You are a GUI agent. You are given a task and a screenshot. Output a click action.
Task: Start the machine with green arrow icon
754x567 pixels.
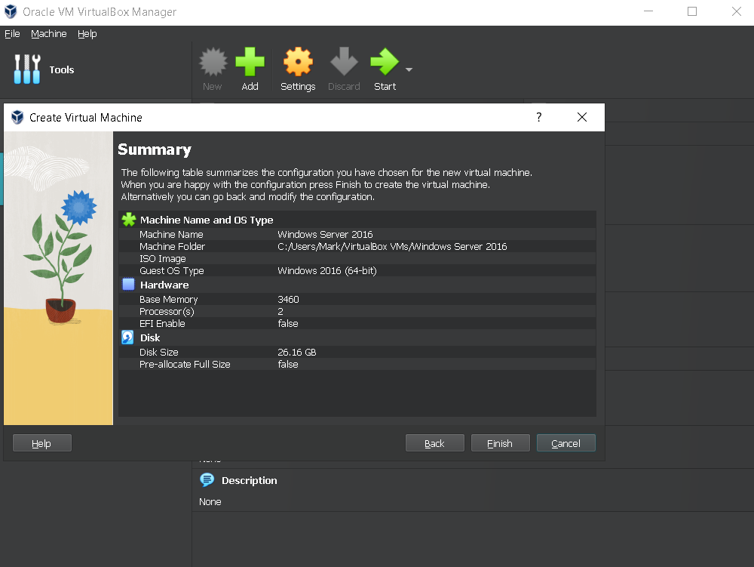(385, 62)
